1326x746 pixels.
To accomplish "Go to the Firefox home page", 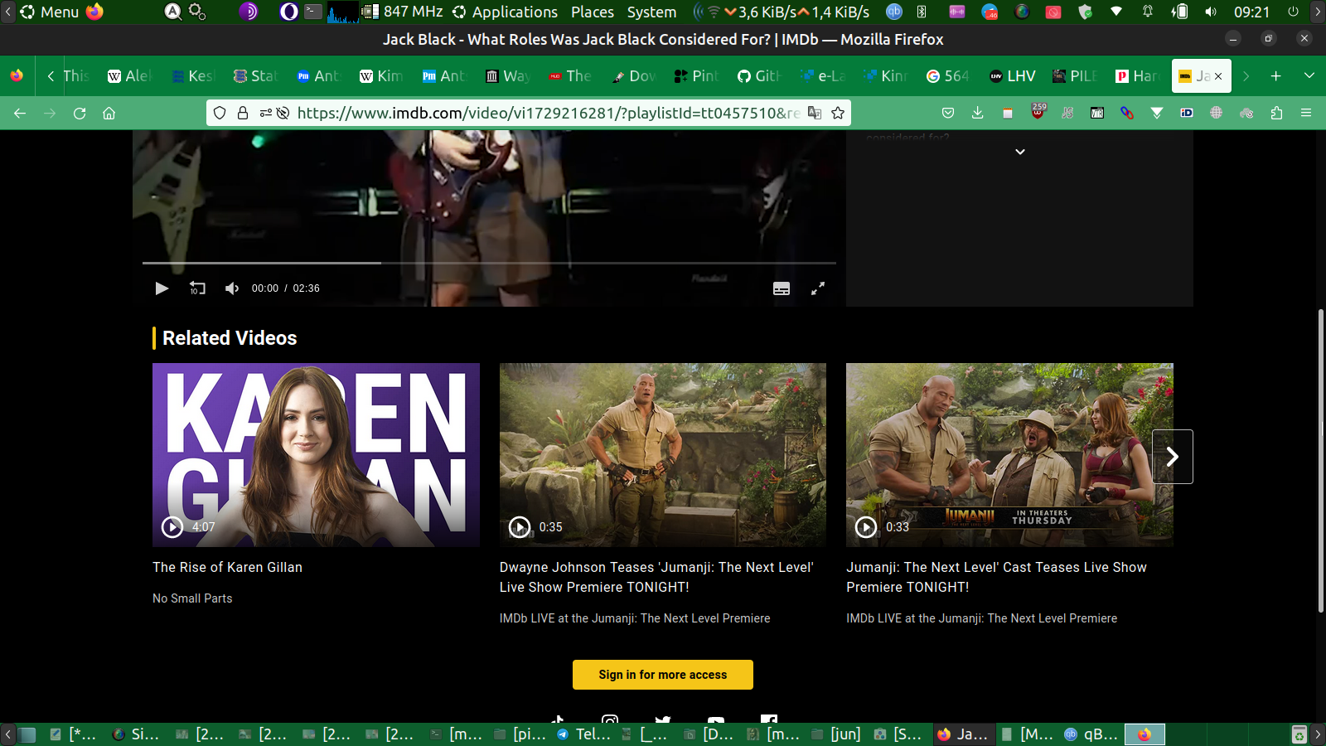I will pos(109,113).
